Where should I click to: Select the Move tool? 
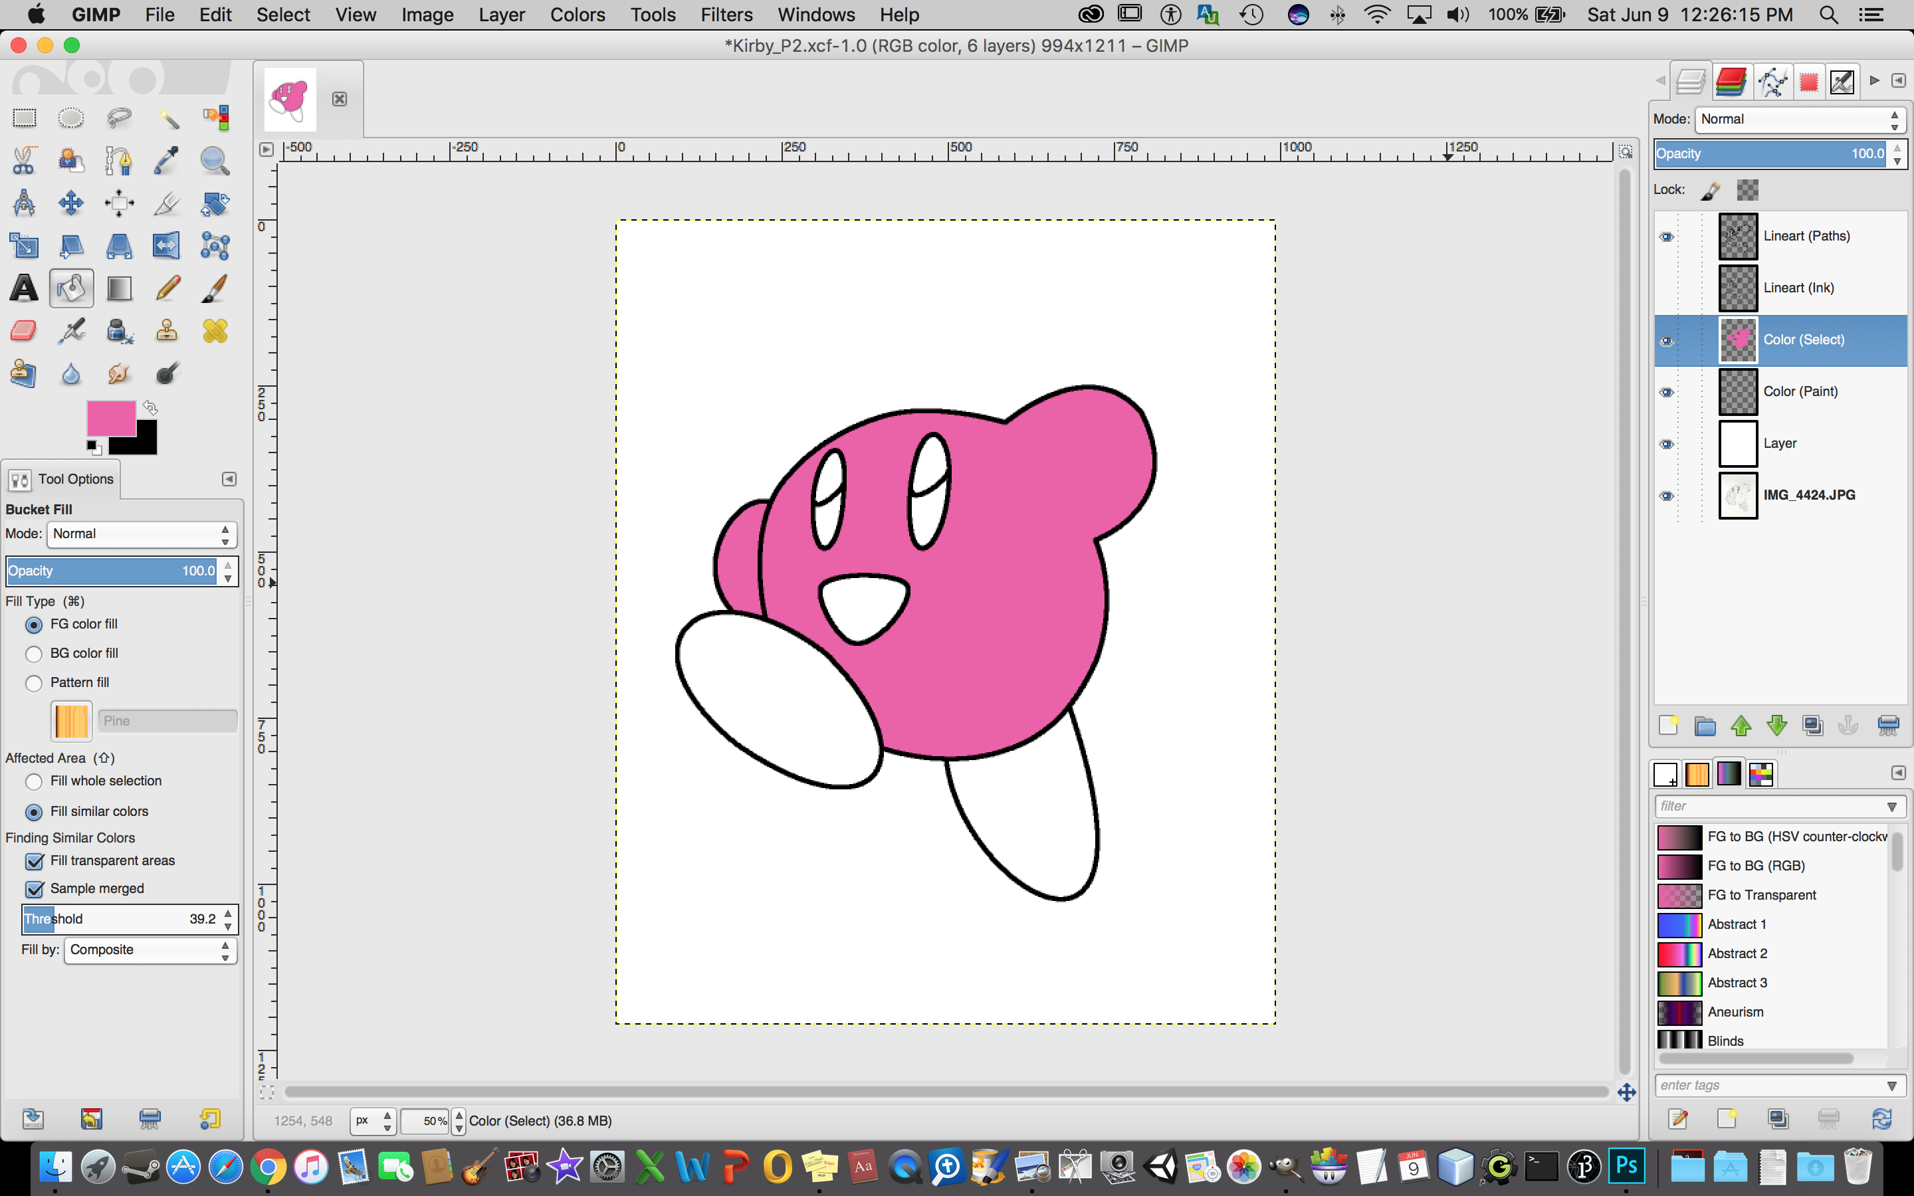coord(71,203)
